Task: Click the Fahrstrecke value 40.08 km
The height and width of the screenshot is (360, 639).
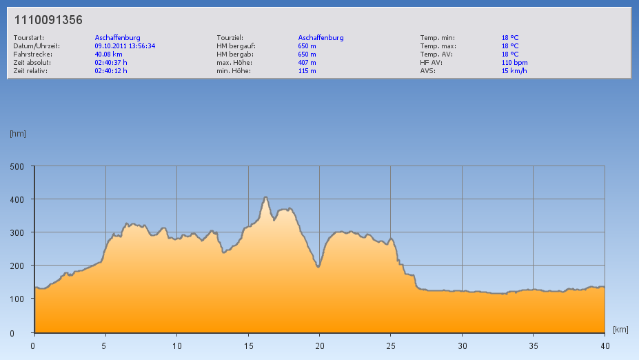Action: pos(109,54)
